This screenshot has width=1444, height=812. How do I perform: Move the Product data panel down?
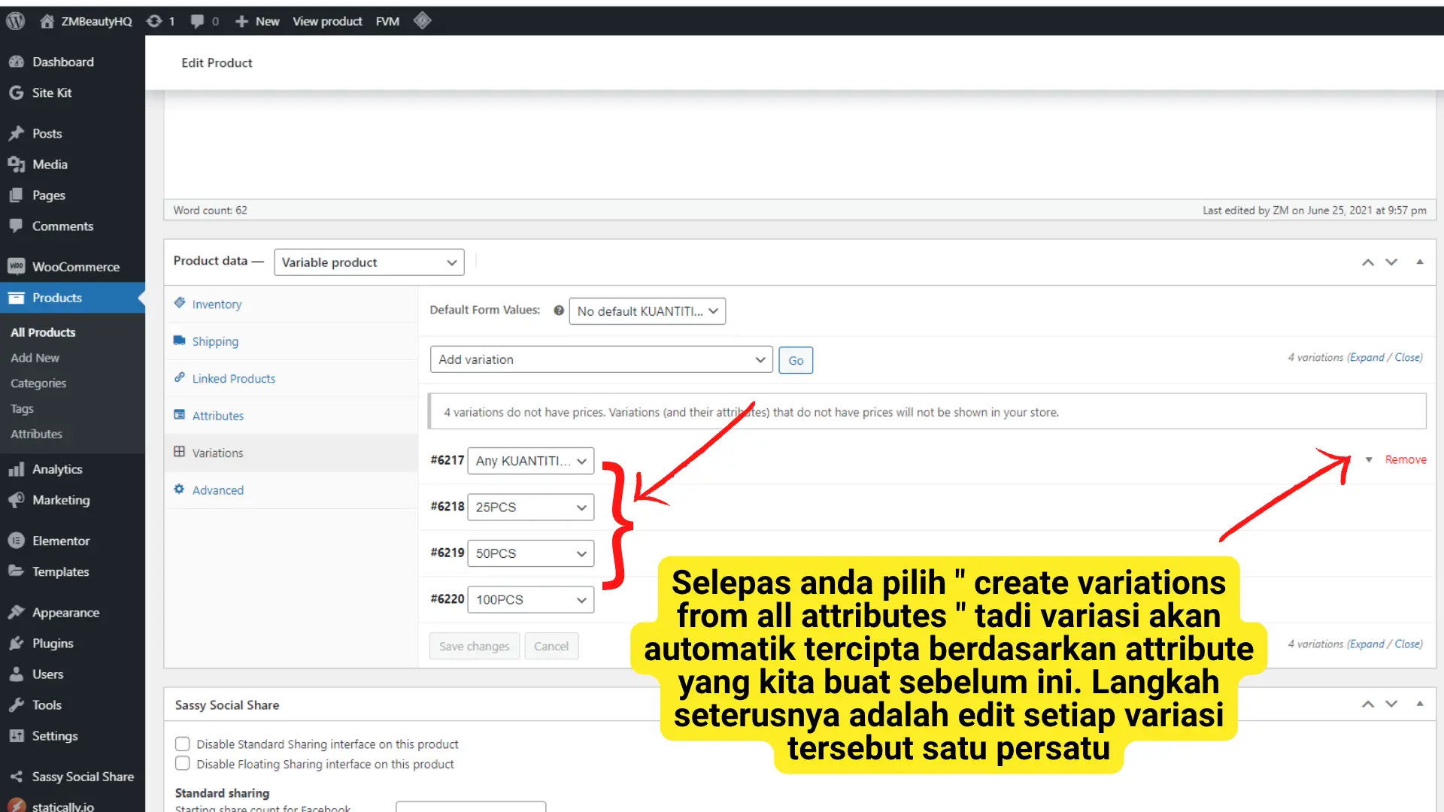(1391, 262)
